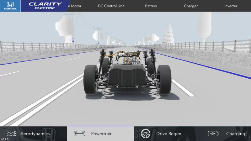Click the chassis tire on the right
The image size is (251, 141).
pos(164,79)
